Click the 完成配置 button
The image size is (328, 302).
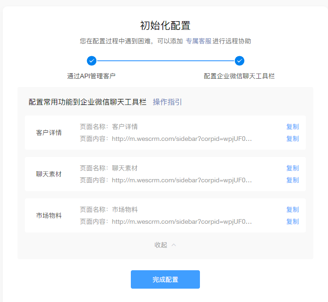point(165,279)
